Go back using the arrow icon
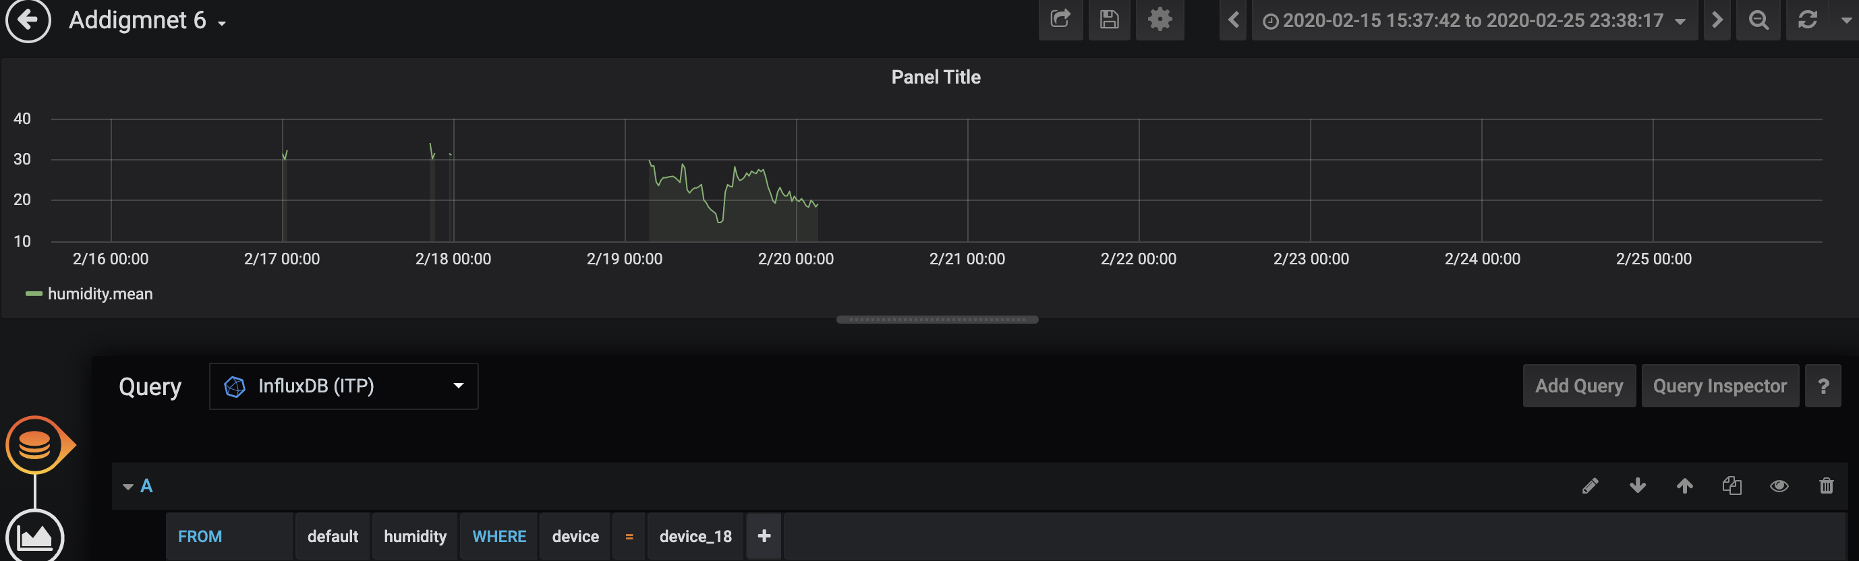The width and height of the screenshot is (1859, 561). pyautogui.click(x=28, y=20)
